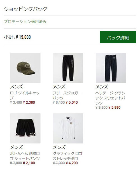This screenshot has width=140, height=170.
Task: Click the sweatpants sale price ¥ 5,880
Action: coord(115,108)
